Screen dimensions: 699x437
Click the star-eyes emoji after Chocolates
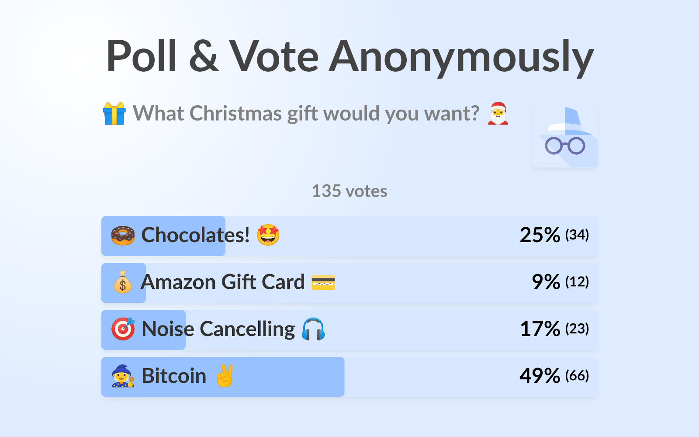pyautogui.click(x=268, y=235)
